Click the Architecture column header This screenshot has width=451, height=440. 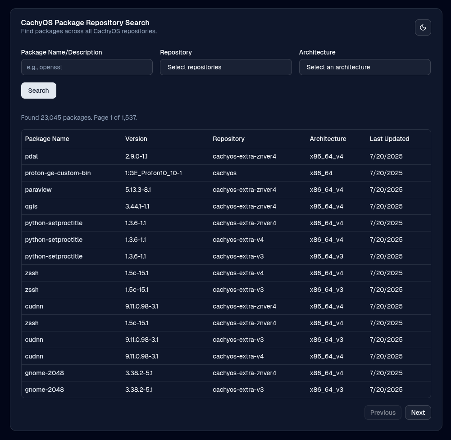328,139
